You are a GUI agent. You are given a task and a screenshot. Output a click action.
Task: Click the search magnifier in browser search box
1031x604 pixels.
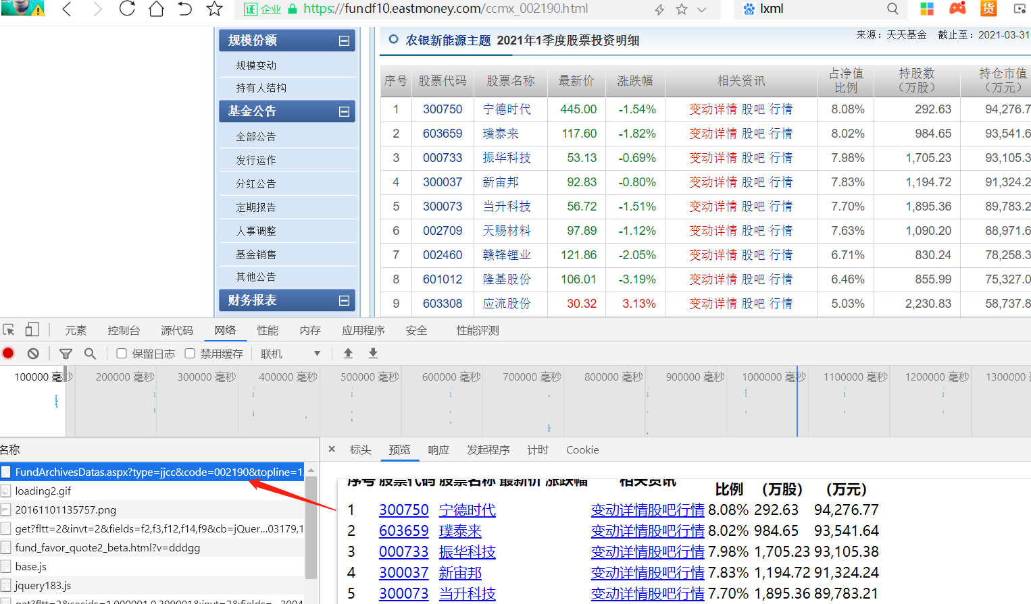[892, 9]
